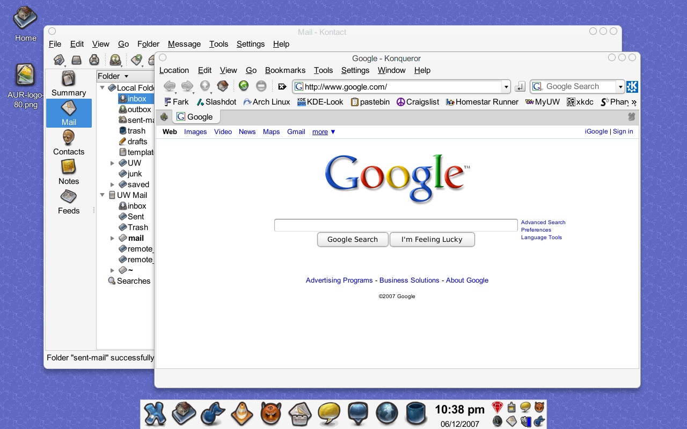Clear the location bar with the black arrow icon

click(x=282, y=86)
